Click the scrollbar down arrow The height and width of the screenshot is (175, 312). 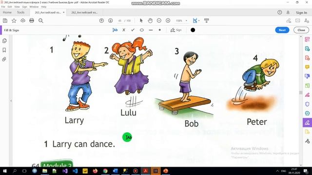[x=301, y=165]
